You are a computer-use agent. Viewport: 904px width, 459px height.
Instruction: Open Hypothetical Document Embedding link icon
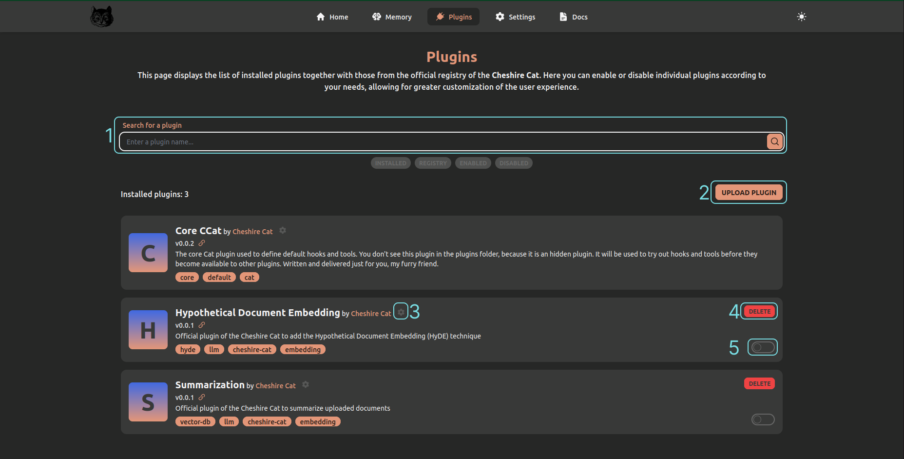pos(202,325)
